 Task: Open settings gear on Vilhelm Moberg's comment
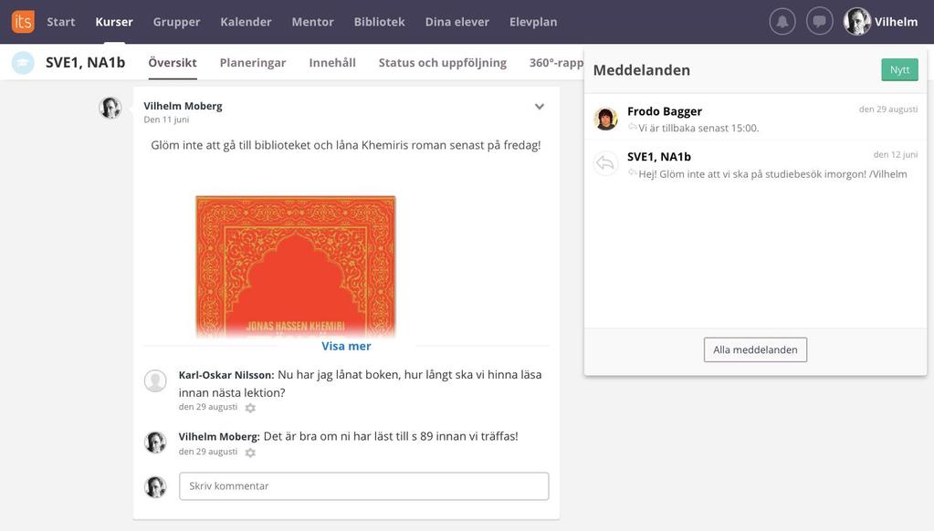[x=251, y=453]
